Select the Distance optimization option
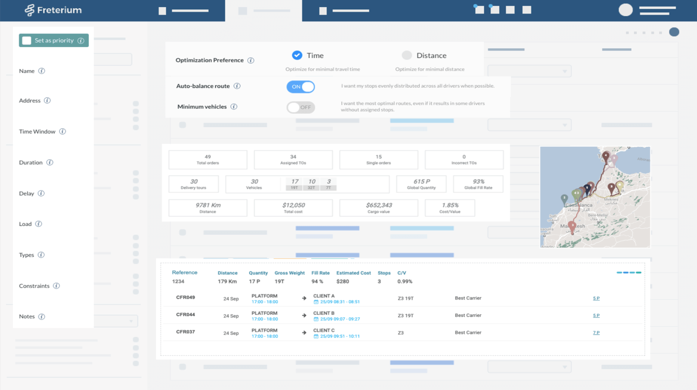 (407, 55)
